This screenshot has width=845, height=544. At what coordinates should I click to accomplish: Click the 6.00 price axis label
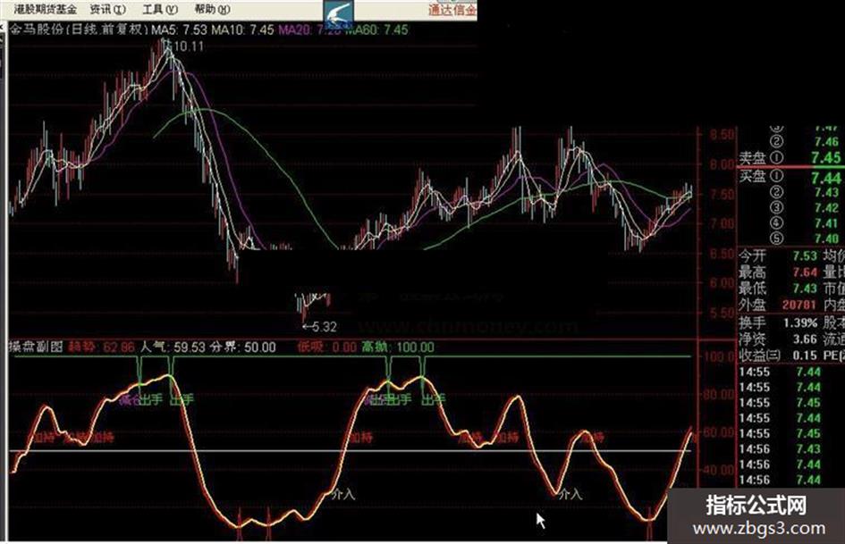click(x=722, y=283)
